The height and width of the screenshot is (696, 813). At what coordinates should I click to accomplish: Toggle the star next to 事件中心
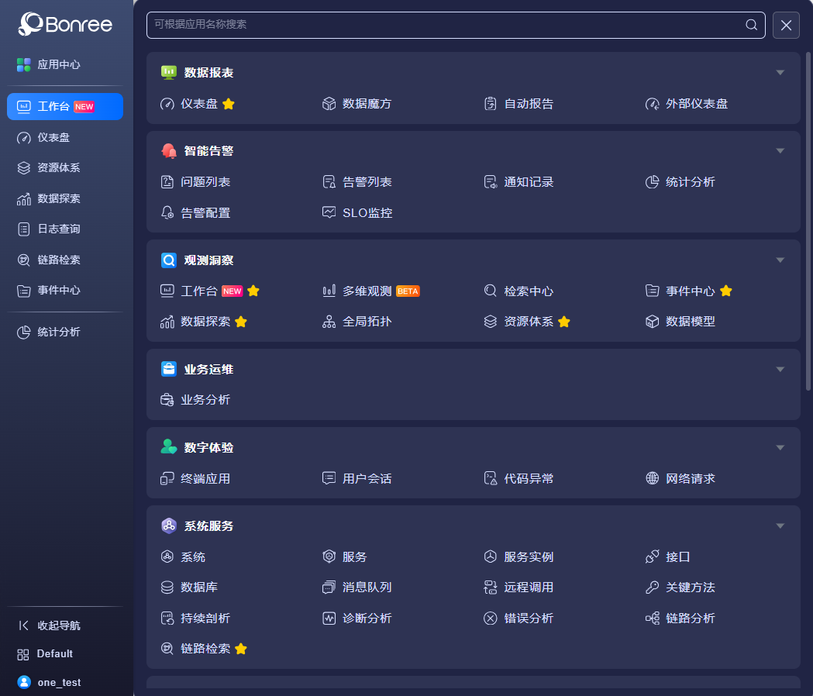[726, 291]
